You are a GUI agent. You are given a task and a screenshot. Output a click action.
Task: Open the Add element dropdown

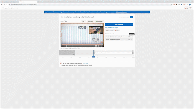(119, 25)
